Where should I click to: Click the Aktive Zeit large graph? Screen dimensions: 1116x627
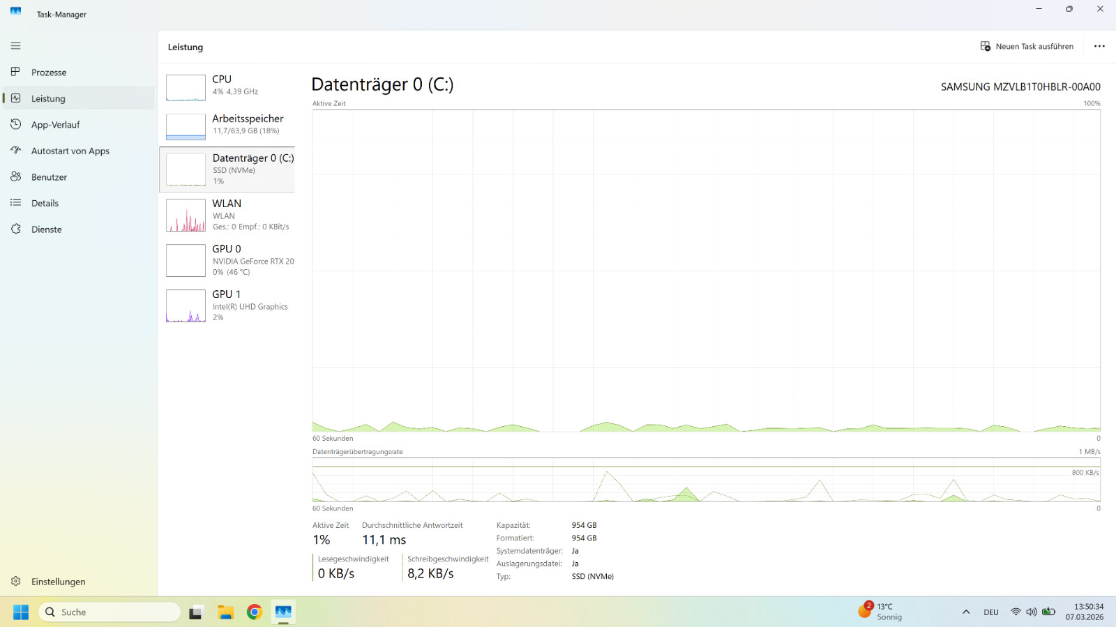click(706, 271)
